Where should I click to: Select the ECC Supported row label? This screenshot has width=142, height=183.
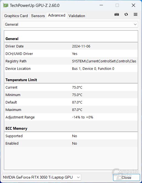(x=14, y=136)
